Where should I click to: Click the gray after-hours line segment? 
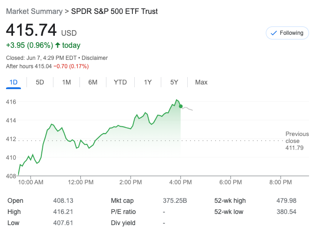[188, 109]
